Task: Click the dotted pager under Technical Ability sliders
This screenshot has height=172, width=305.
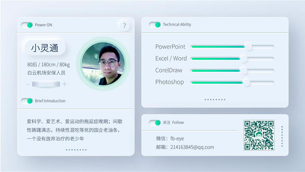Action: click(215, 99)
